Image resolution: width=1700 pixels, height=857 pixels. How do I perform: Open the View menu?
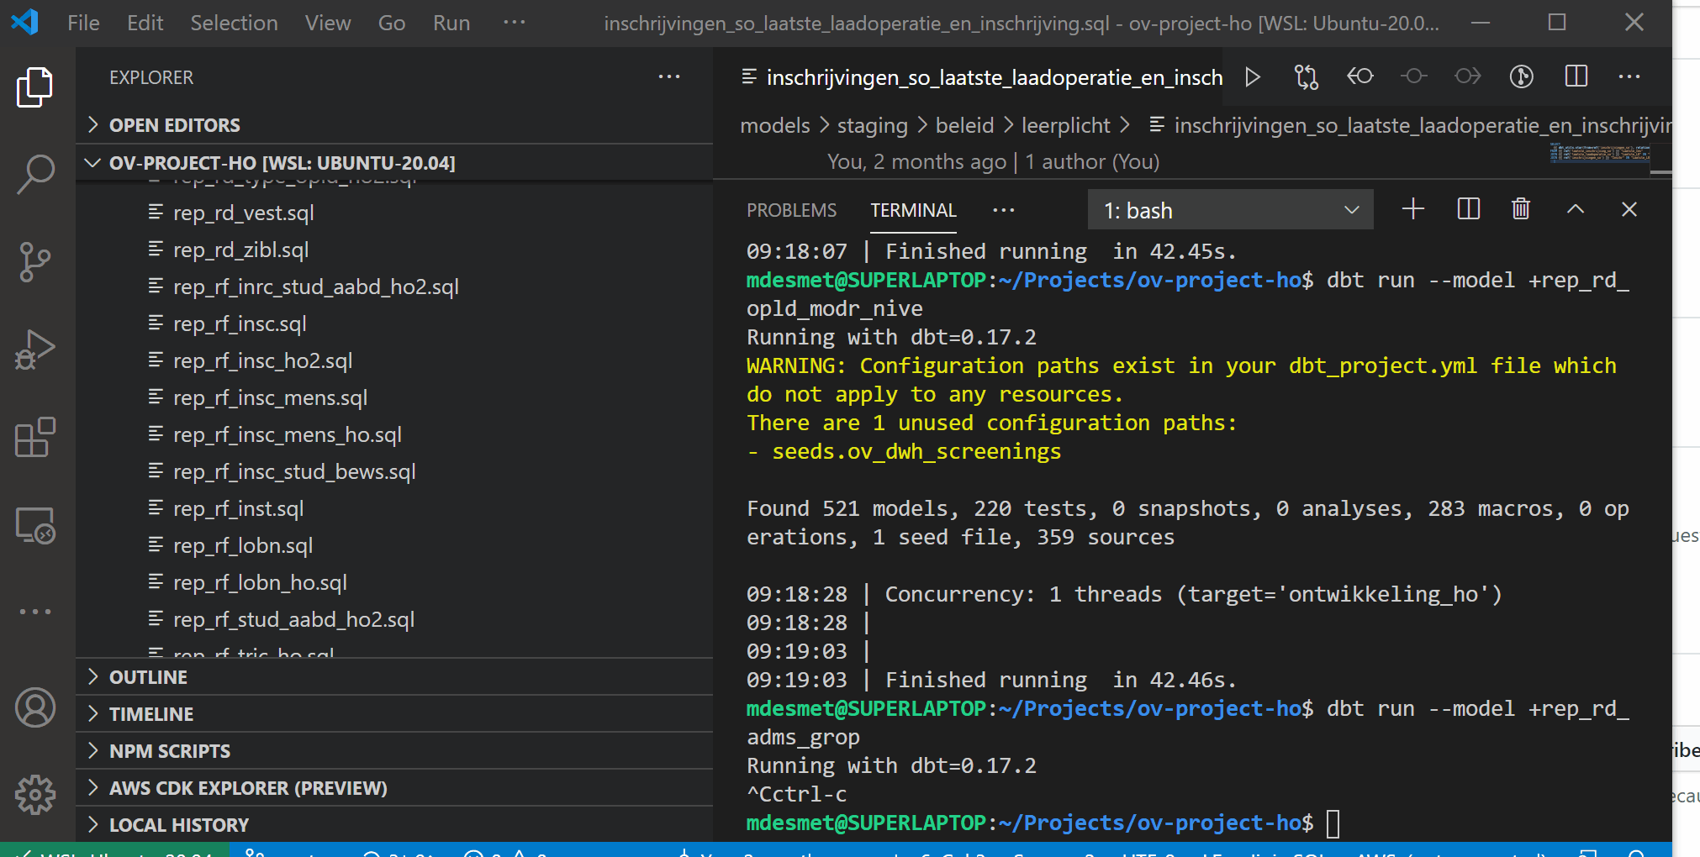tap(328, 23)
